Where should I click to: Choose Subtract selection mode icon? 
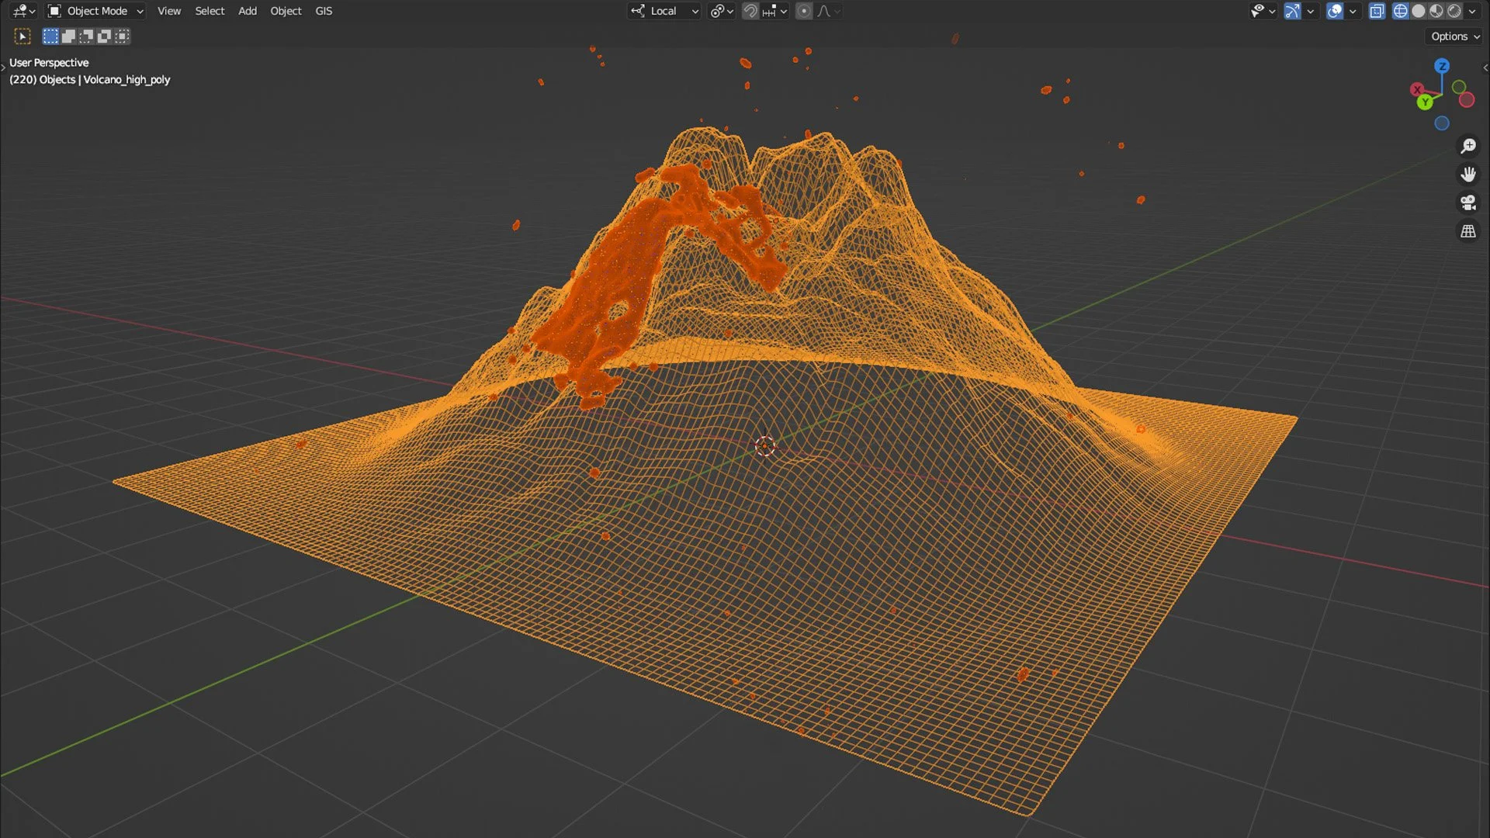[86, 36]
